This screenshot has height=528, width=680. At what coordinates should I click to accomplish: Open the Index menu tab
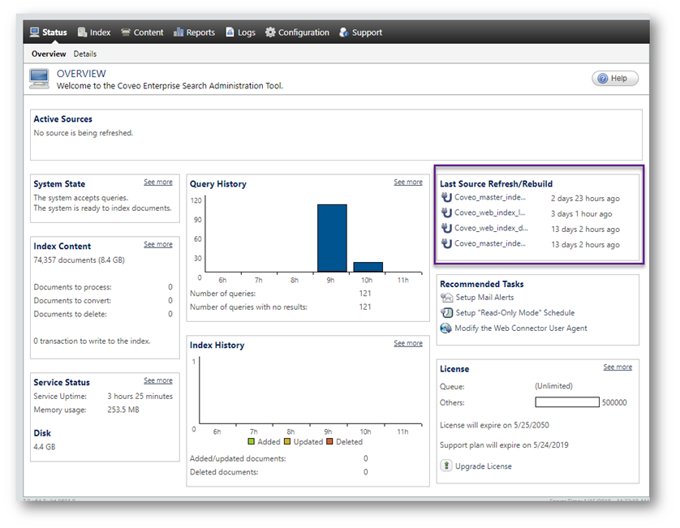point(94,32)
